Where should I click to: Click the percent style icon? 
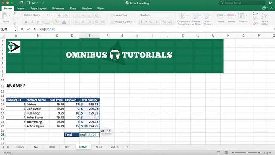[x=150, y=22]
